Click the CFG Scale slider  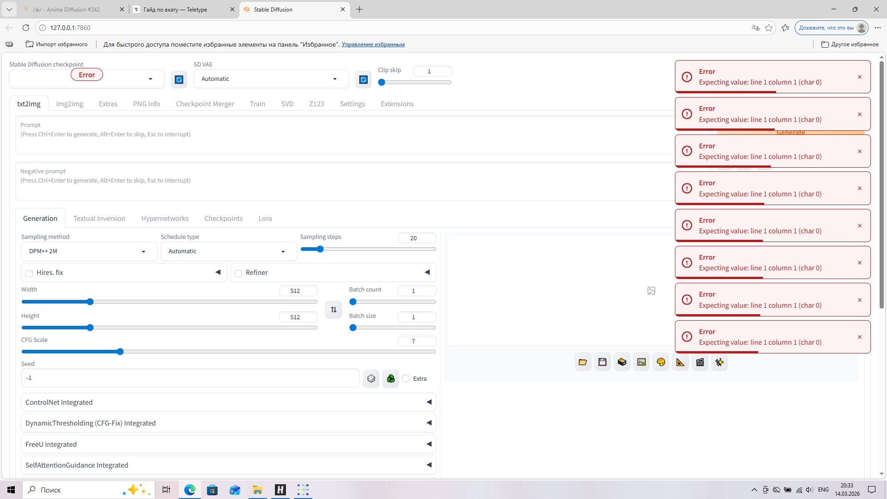pyautogui.click(x=229, y=352)
